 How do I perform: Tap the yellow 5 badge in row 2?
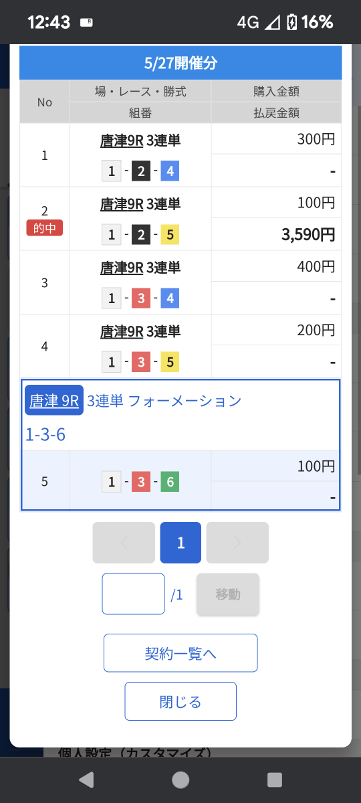[170, 235]
